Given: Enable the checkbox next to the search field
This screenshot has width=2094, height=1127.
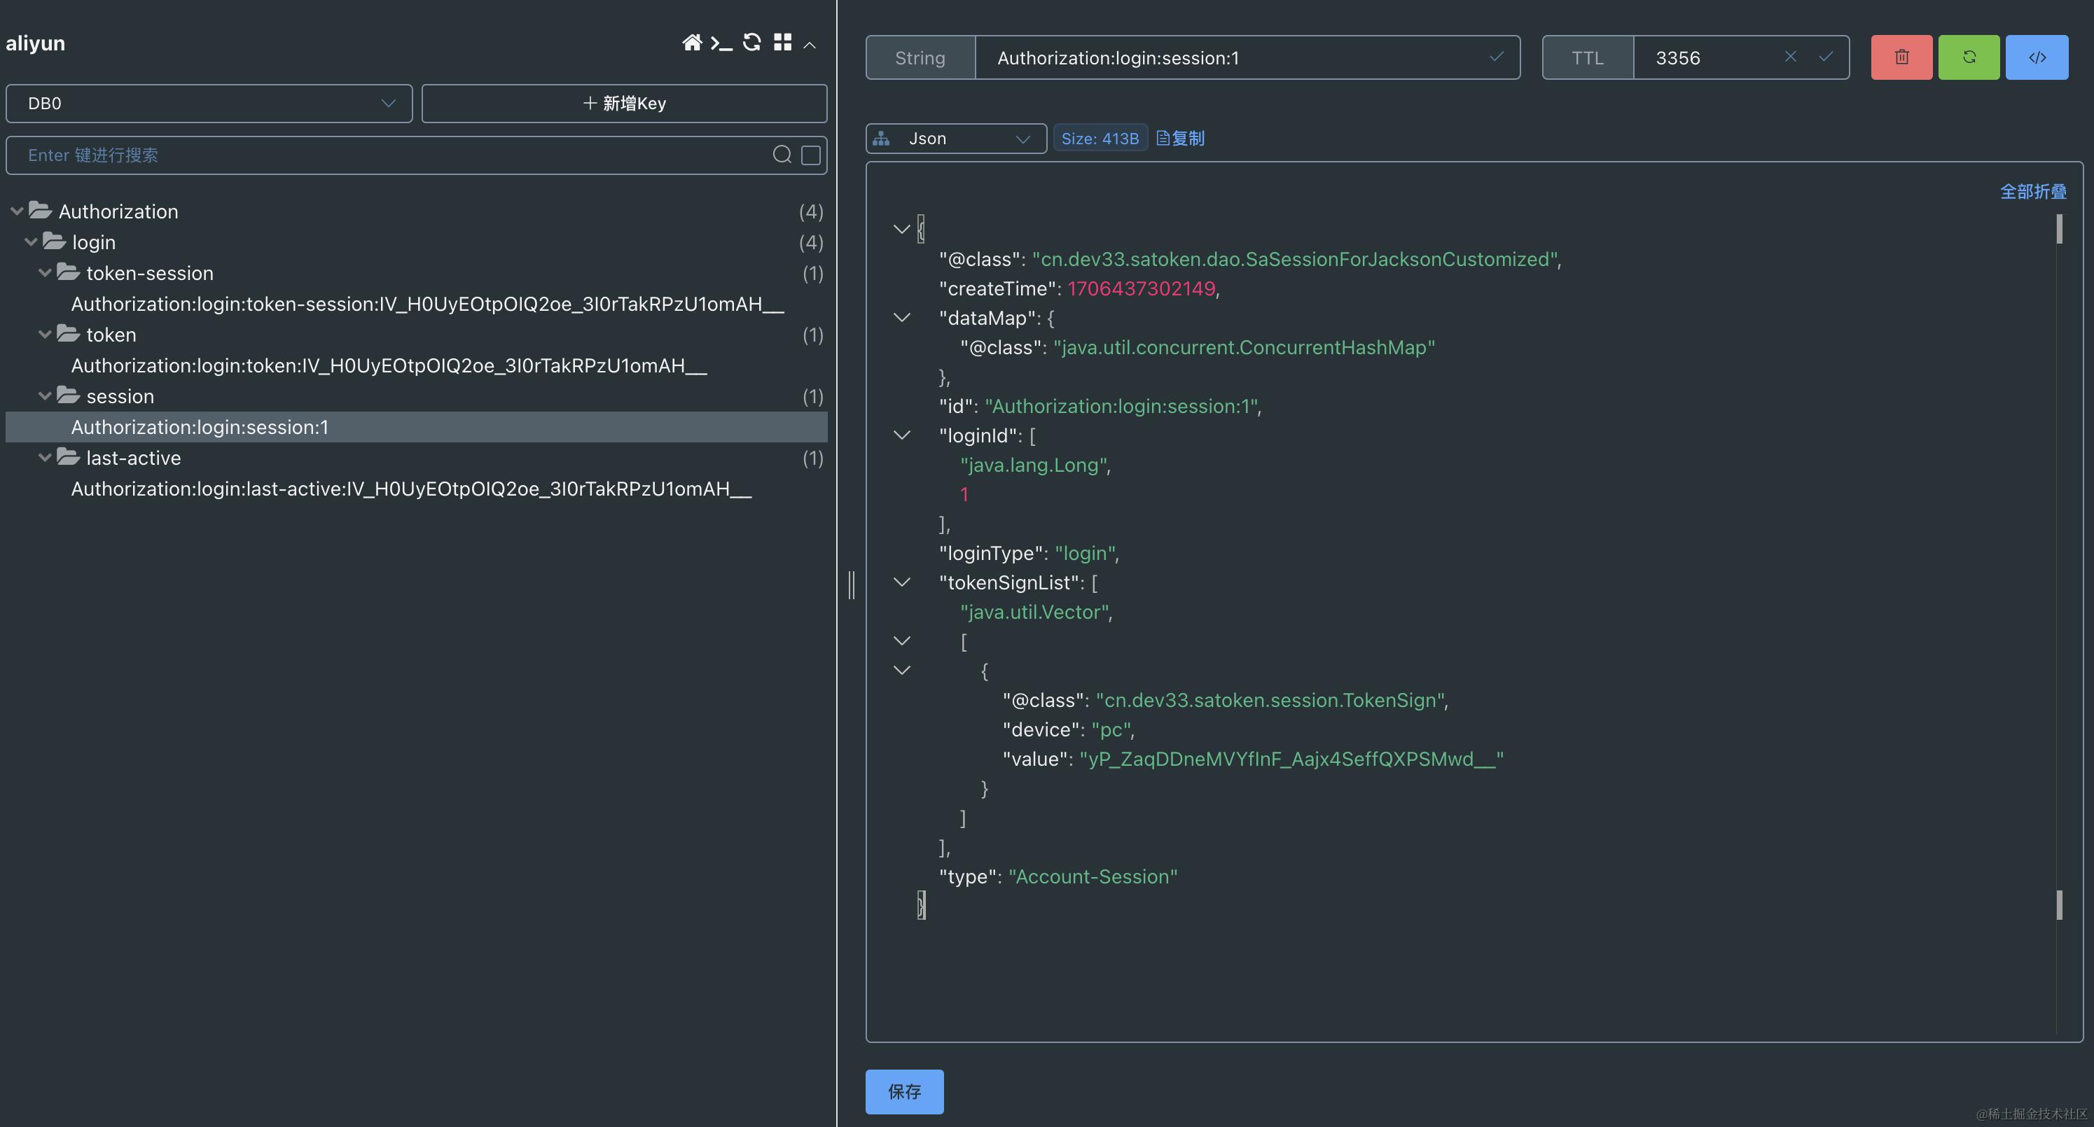Looking at the screenshot, I should tap(810, 155).
